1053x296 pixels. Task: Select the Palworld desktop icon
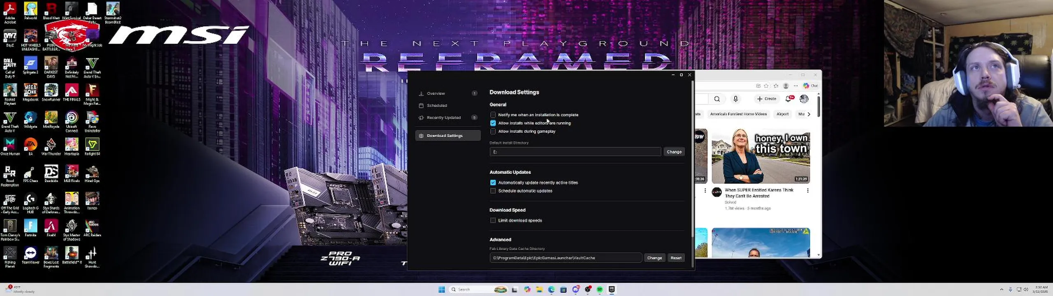pos(30,11)
